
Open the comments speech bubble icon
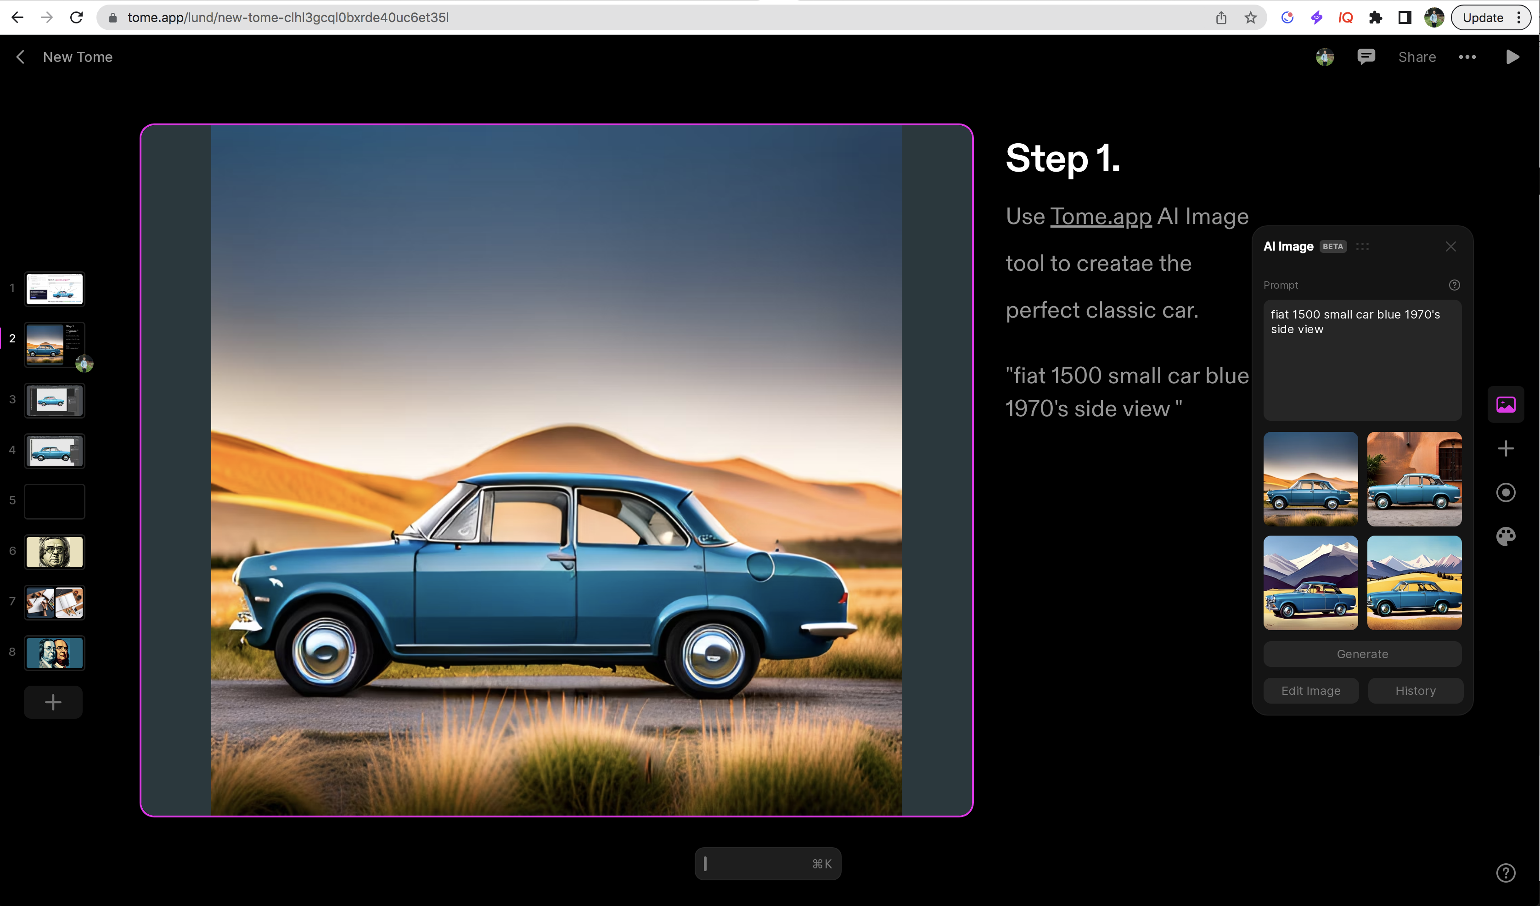pyautogui.click(x=1366, y=57)
